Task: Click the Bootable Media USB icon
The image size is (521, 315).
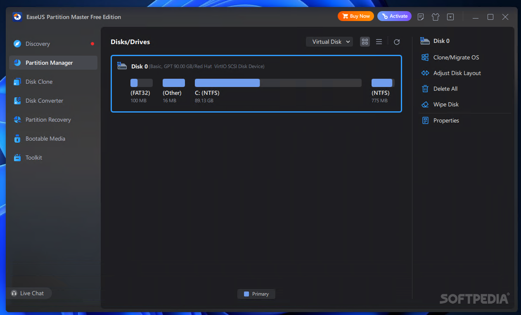Action: click(17, 139)
